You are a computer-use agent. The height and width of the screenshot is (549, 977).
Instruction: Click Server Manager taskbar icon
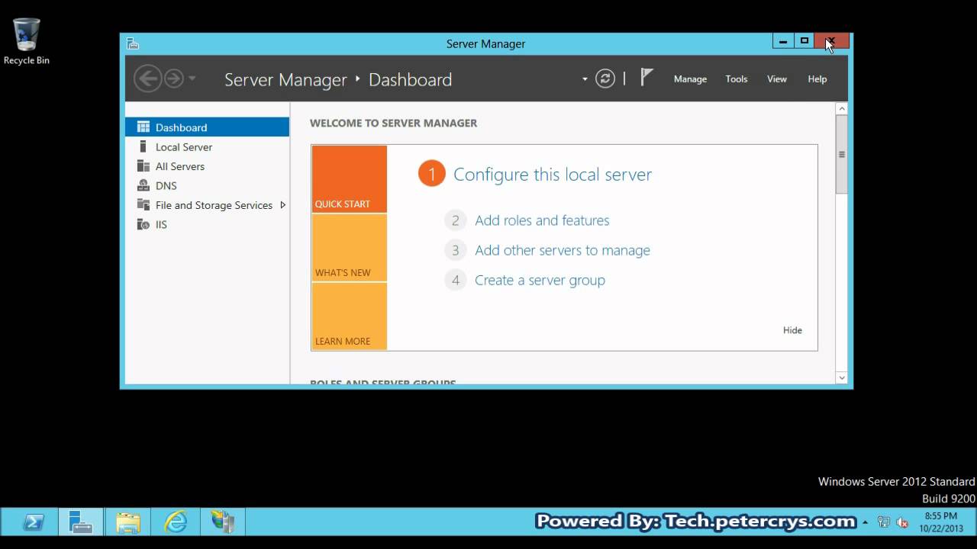(81, 522)
